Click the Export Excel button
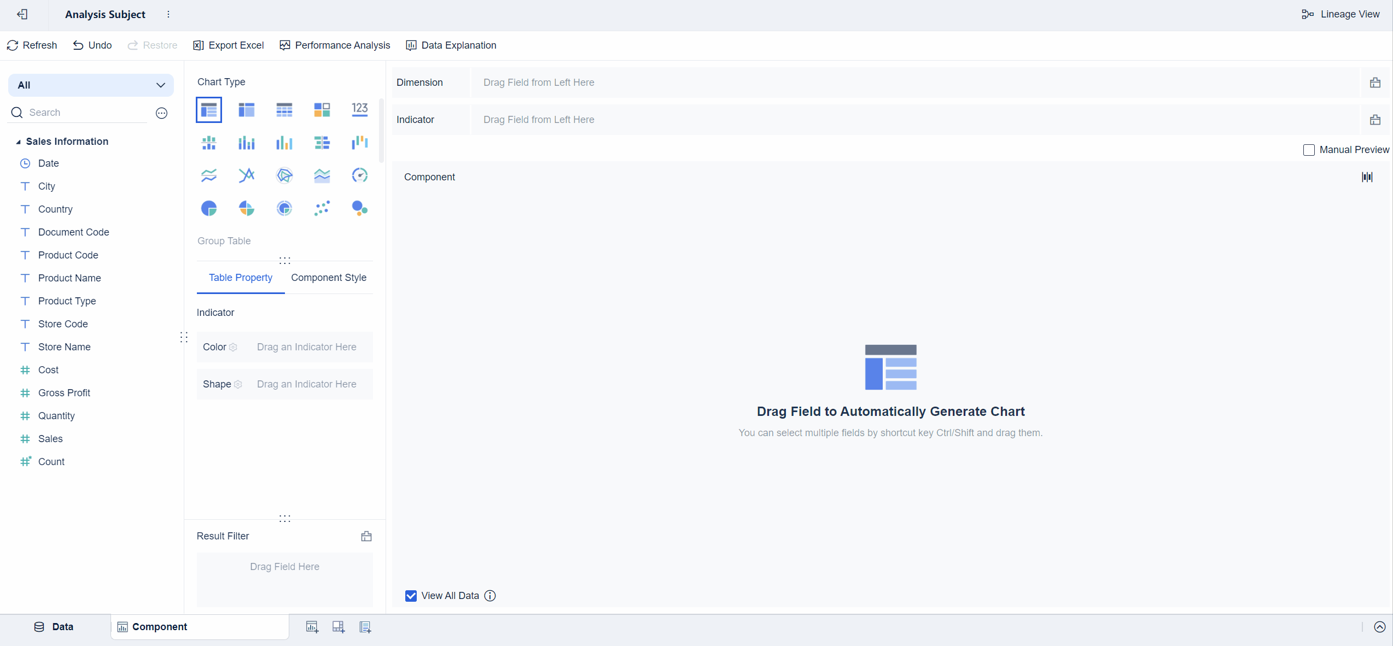This screenshot has height=646, width=1393. click(229, 45)
